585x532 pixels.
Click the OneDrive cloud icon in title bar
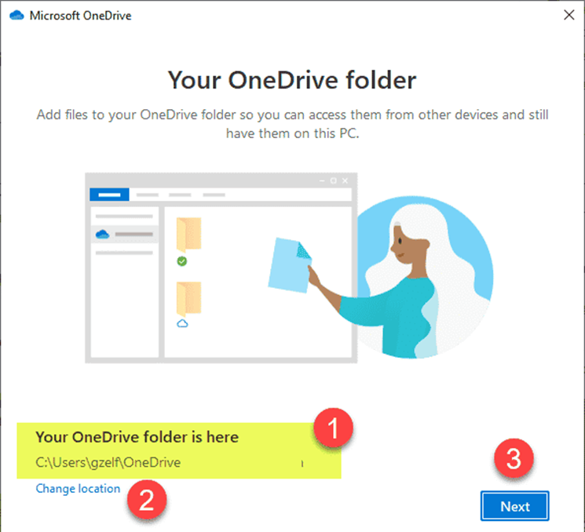click(x=16, y=15)
